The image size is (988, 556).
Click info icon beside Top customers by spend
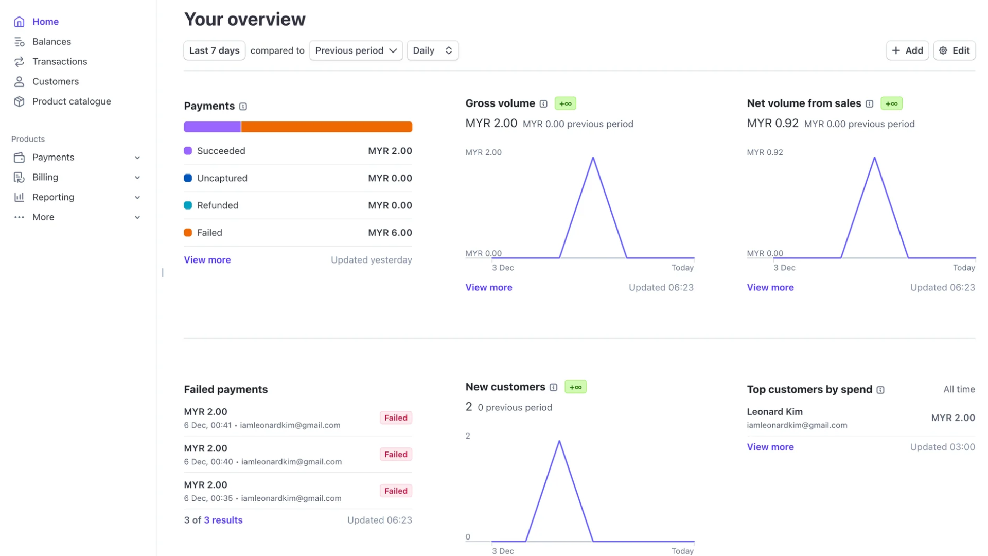[880, 390]
